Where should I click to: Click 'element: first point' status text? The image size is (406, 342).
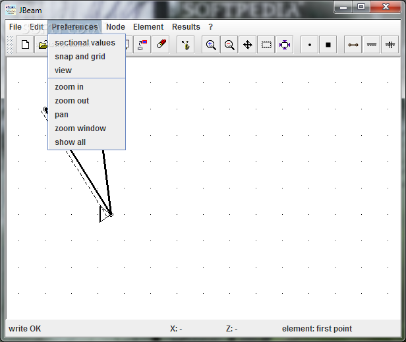coord(317,329)
